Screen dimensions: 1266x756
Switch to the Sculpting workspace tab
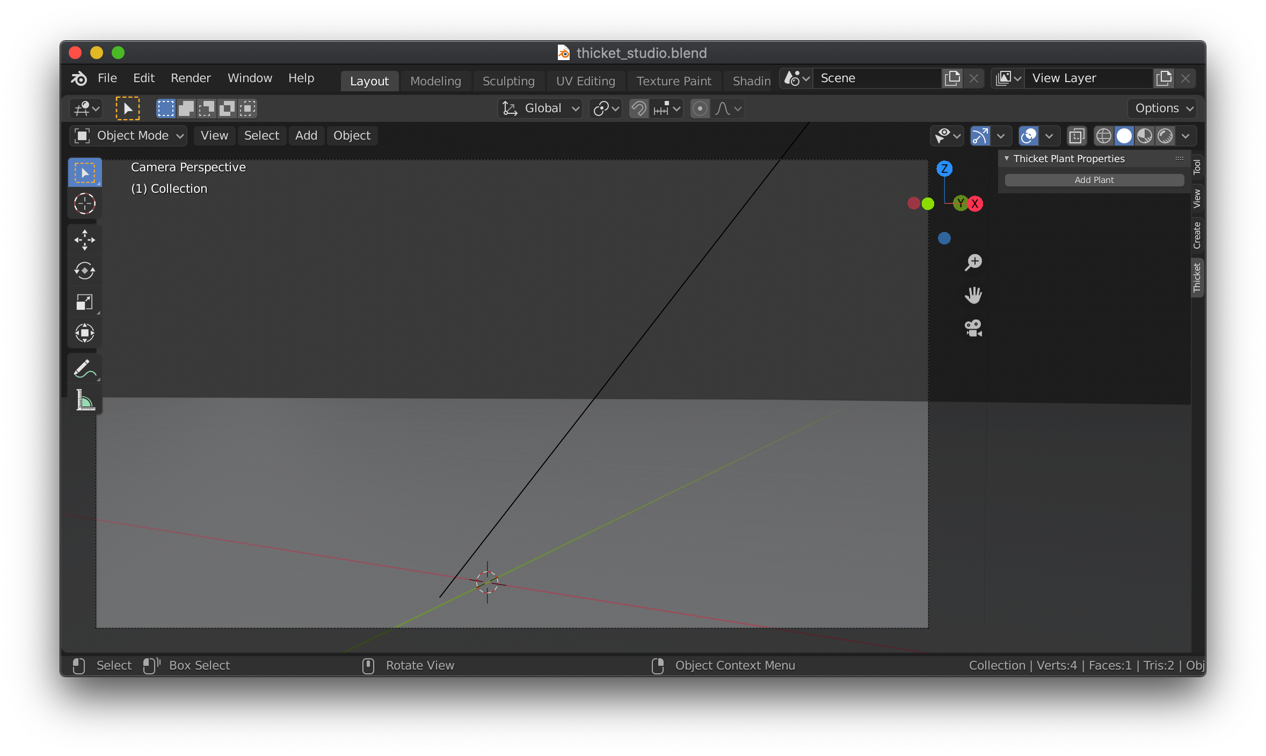(508, 81)
